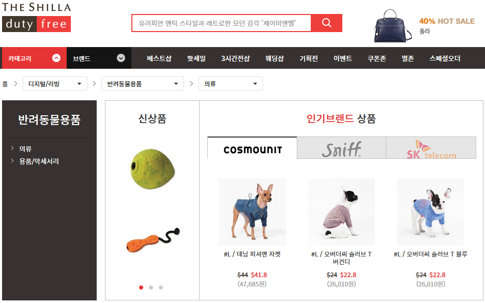This screenshot has width=485, height=303.
Task: Switch to the cosmounit brand tab
Action: click(252, 148)
